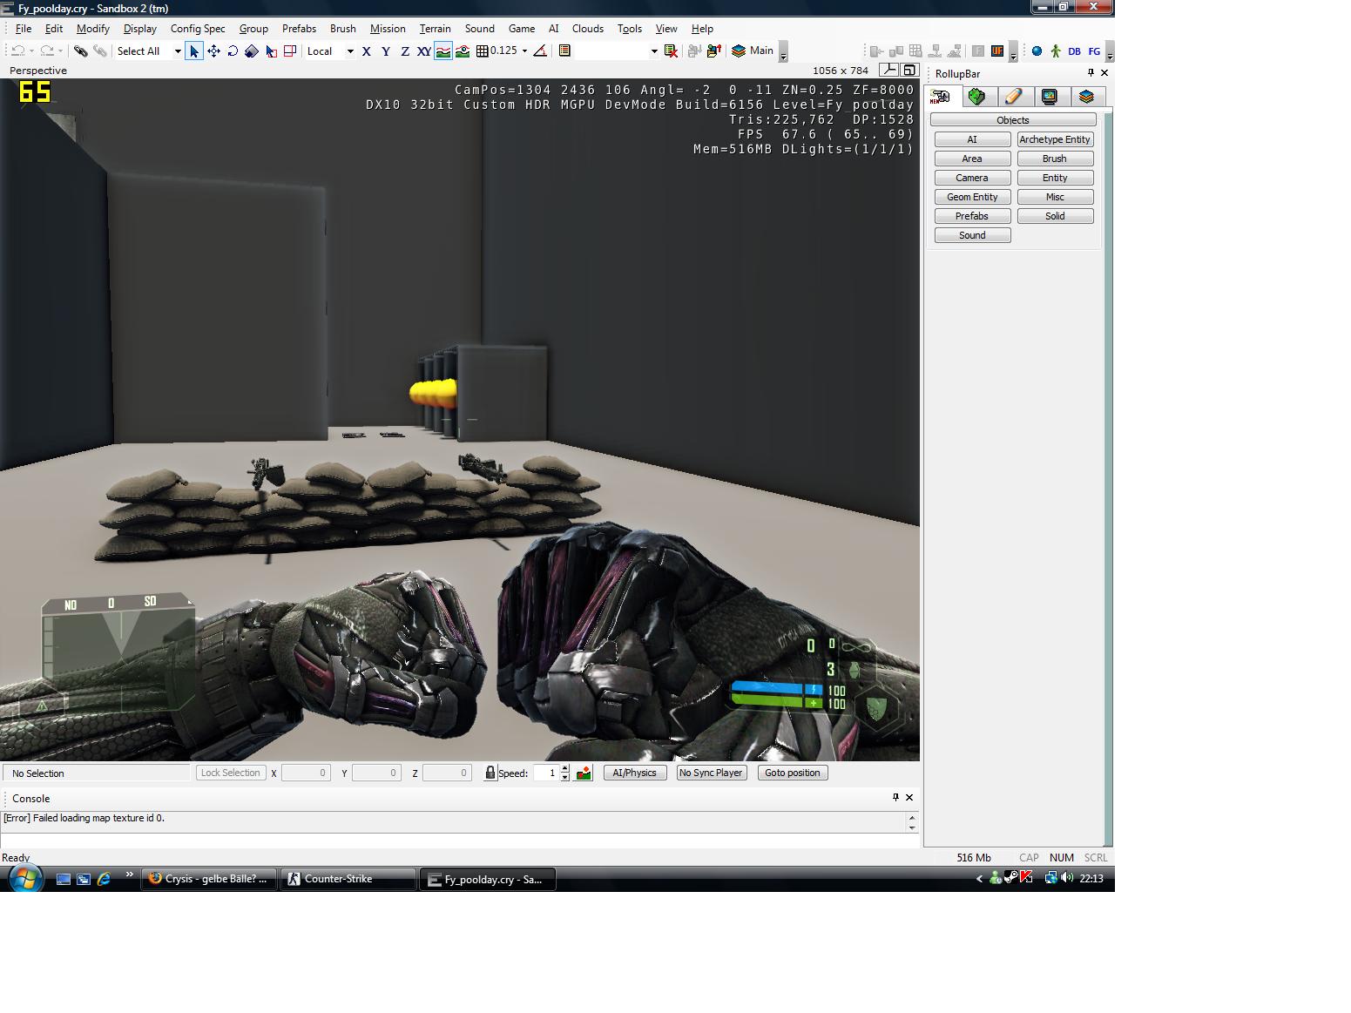
Task: Click the Link objects chain icon
Action: click(x=81, y=51)
